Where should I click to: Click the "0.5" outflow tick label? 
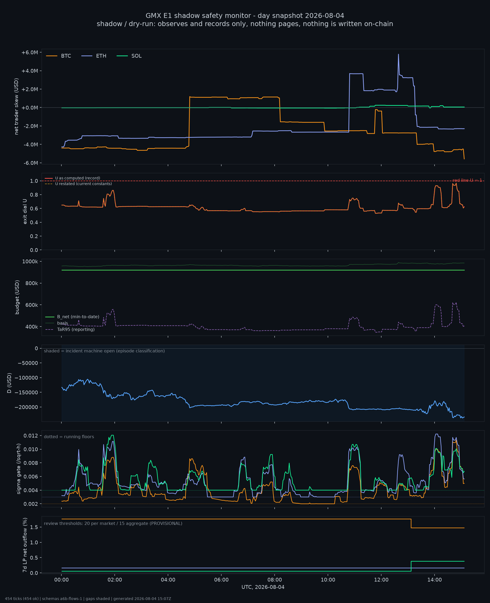point(34,558)
